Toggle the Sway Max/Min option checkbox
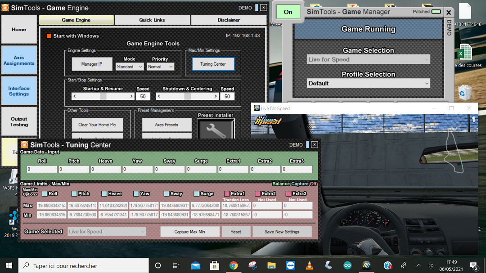486x273 pixels. point(166,193)
